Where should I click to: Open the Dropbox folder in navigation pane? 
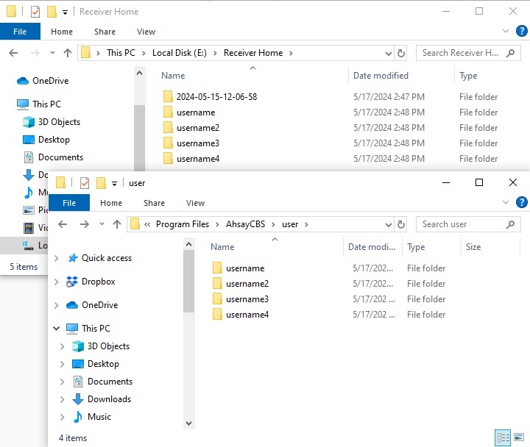tap(98, 282)
